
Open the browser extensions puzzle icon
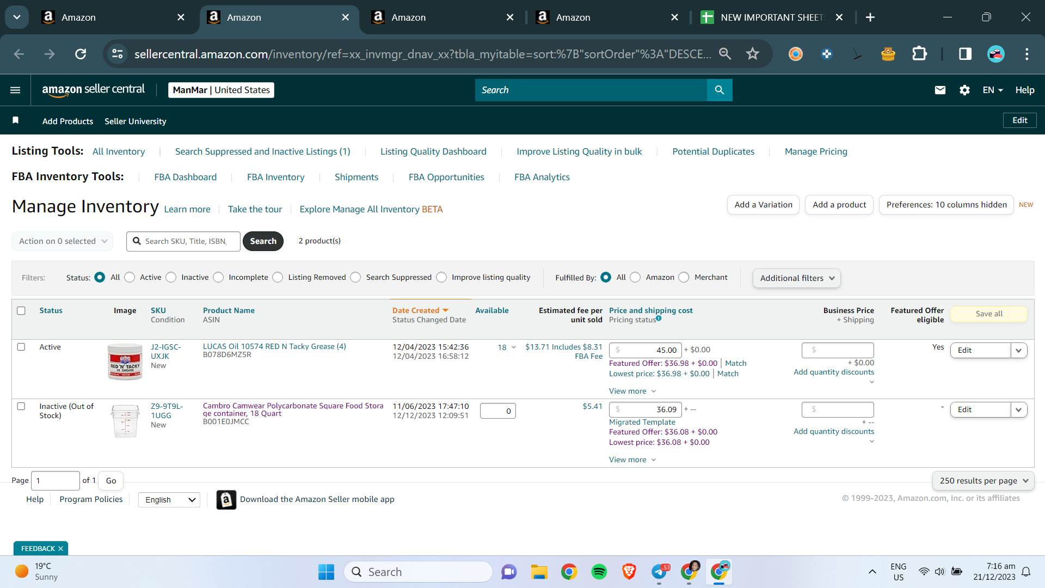pos(920,54)
